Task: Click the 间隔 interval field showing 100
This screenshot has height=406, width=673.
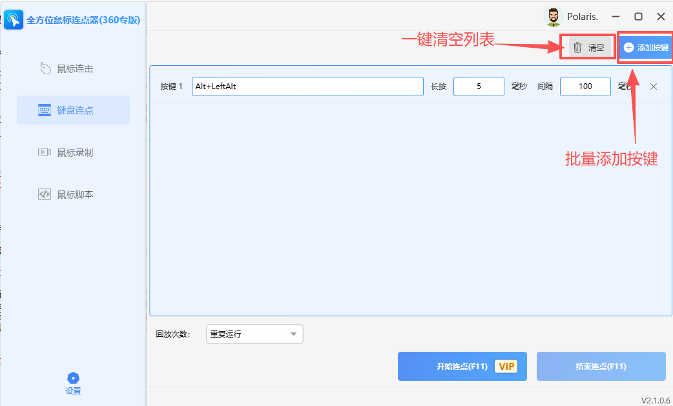Action: [585, 86]
